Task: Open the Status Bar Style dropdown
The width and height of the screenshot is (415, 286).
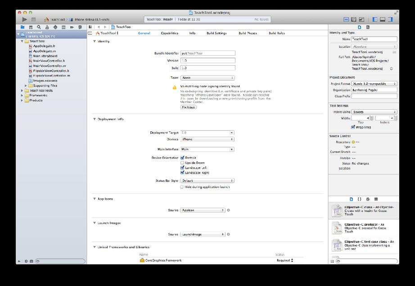Action: [x=207, y=181]
